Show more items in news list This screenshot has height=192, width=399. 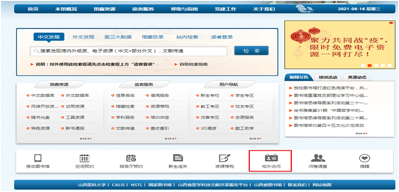point(360,133)
